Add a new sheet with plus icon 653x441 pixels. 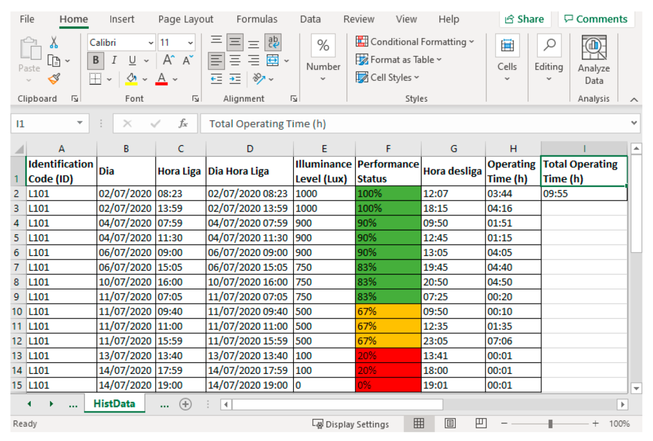coord(185,404)
